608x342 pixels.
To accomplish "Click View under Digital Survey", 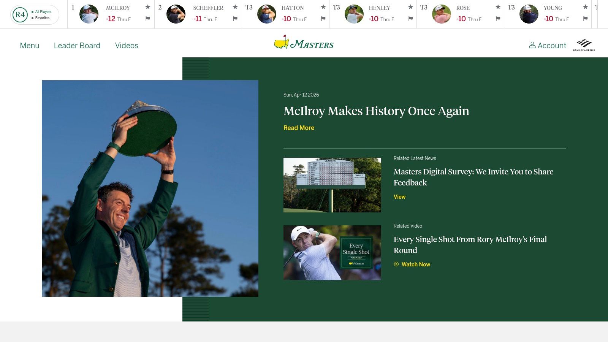I will click(399, 197).
